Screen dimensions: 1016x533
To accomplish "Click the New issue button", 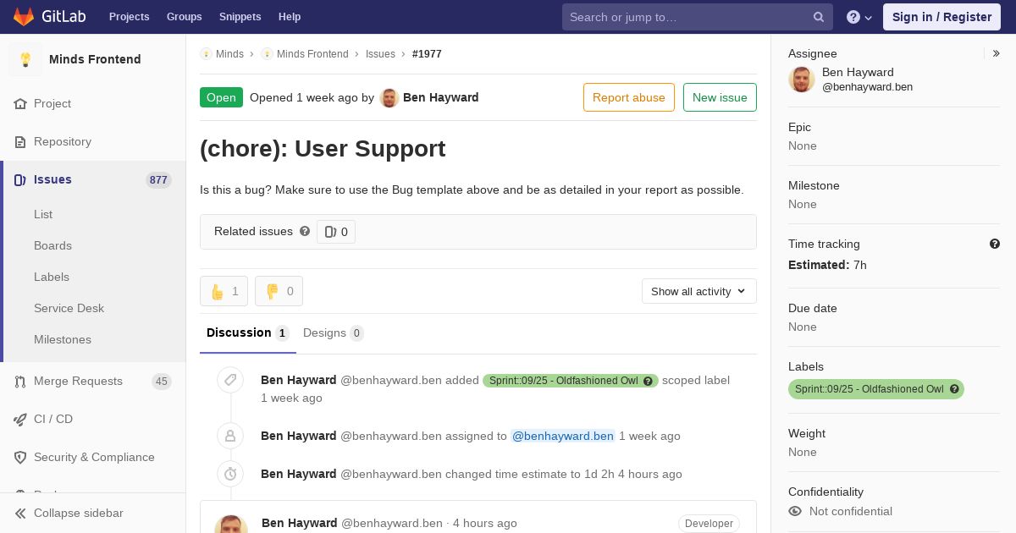I will (x=720, y=97).
